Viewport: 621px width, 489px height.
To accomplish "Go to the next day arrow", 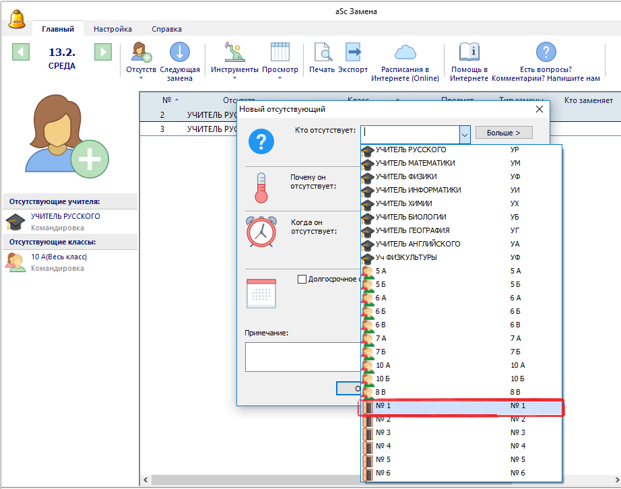I will [x=102, y=52].
